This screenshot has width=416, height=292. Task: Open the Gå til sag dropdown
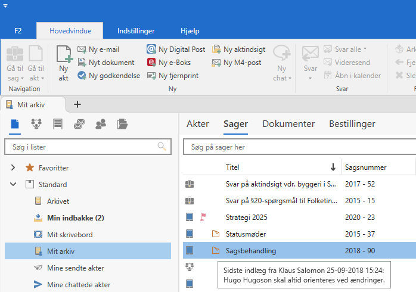(x=14, y=78)
